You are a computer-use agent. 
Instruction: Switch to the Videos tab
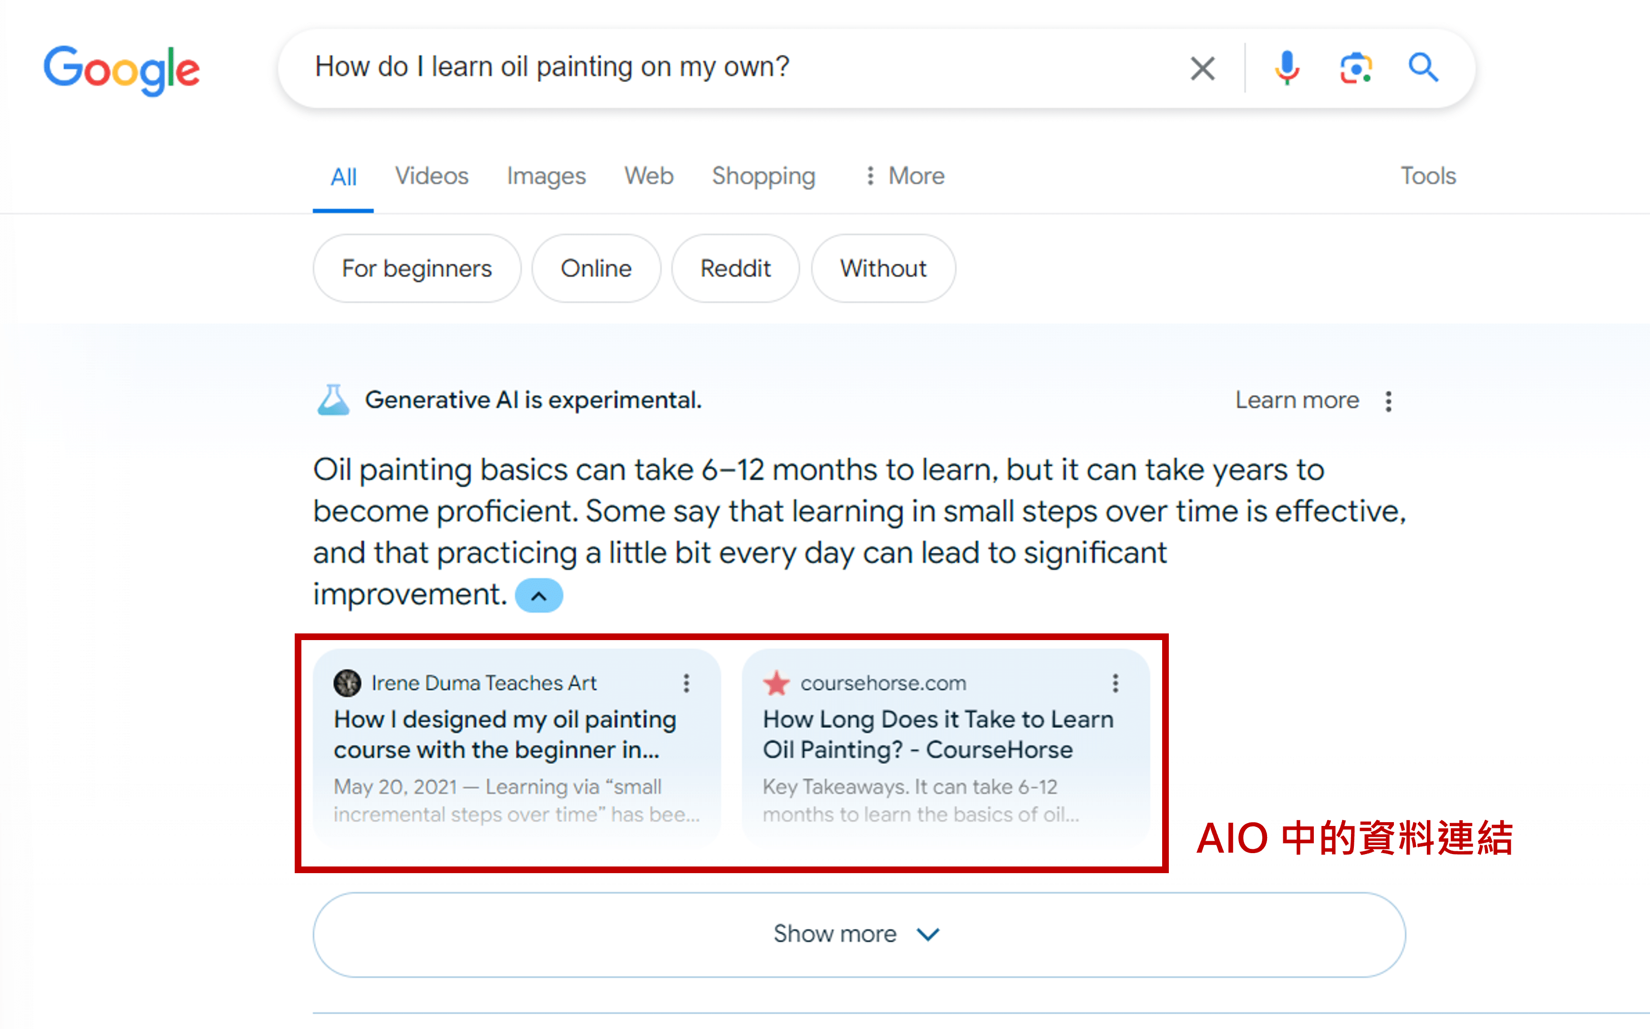[x=432, y=176]
